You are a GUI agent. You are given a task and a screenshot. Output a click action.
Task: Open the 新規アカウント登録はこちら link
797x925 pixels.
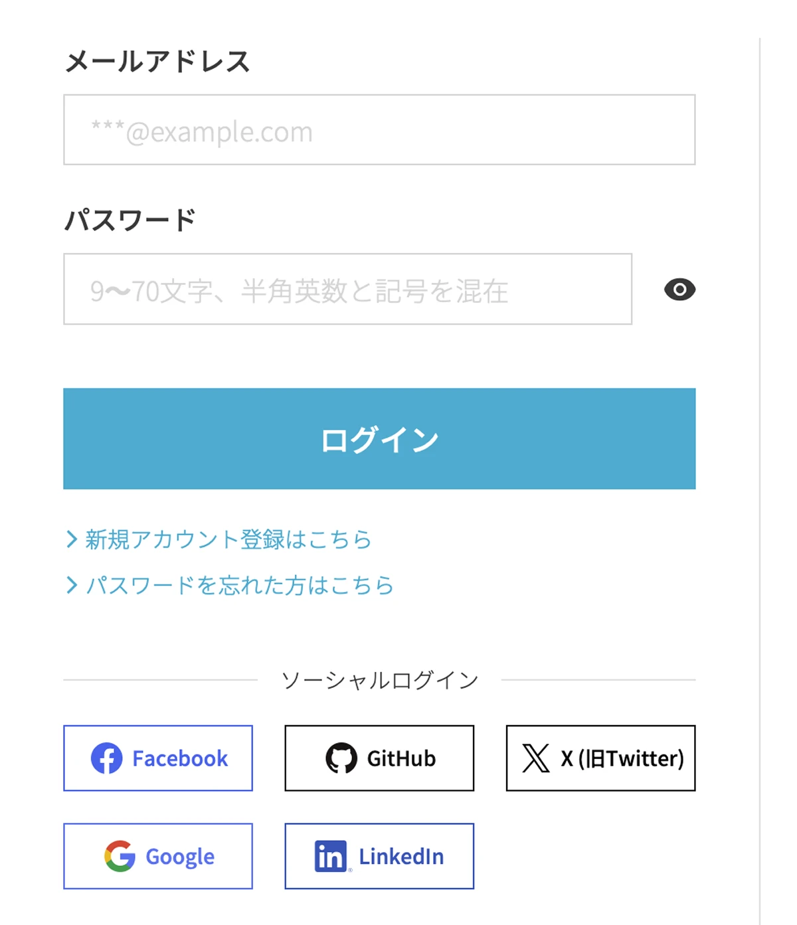click(228, 539)
